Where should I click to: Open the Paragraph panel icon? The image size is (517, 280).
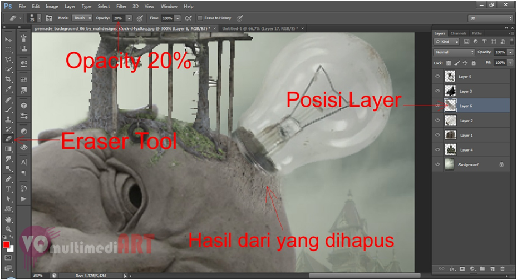[x=24, y=172]
